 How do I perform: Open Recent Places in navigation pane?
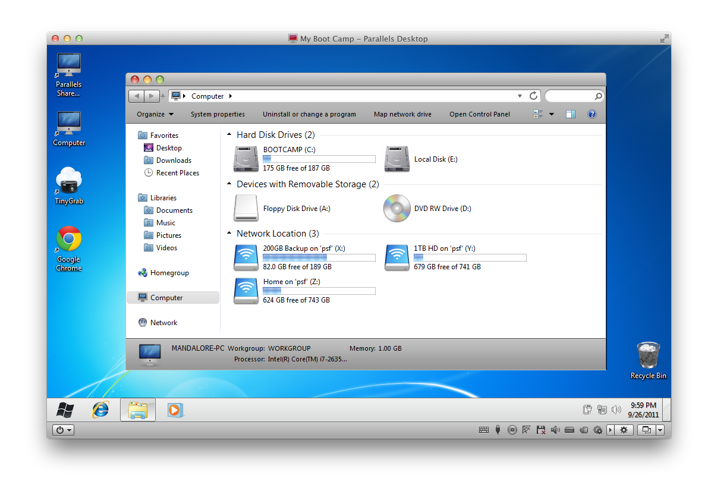tap(171, 172)
